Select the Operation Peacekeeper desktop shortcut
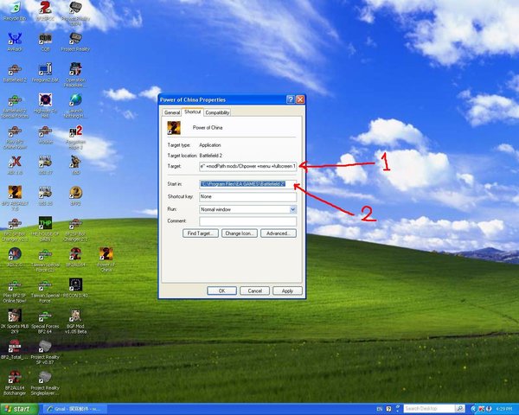This screenshot has height=415, width=519. pos(75,75)
